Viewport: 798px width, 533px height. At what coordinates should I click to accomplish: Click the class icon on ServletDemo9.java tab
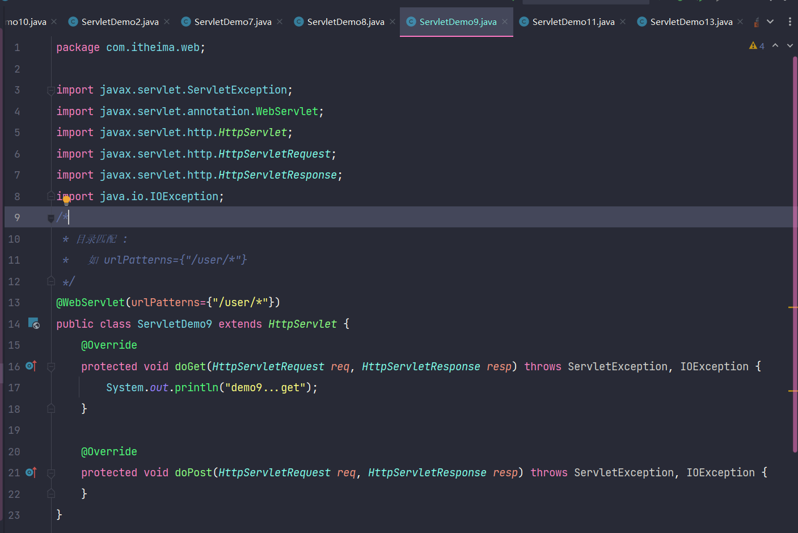pyautogui.click(x=411, y=22)
